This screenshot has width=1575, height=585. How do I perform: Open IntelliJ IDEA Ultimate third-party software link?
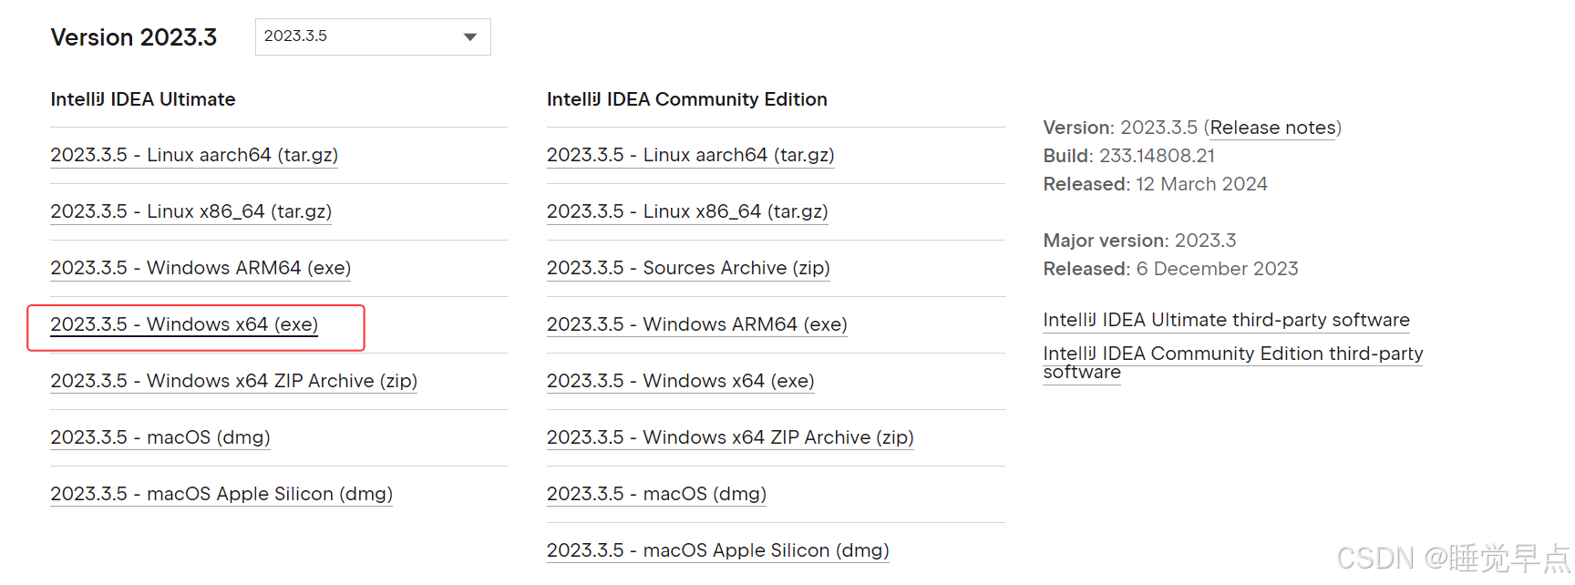[1226, 320]
